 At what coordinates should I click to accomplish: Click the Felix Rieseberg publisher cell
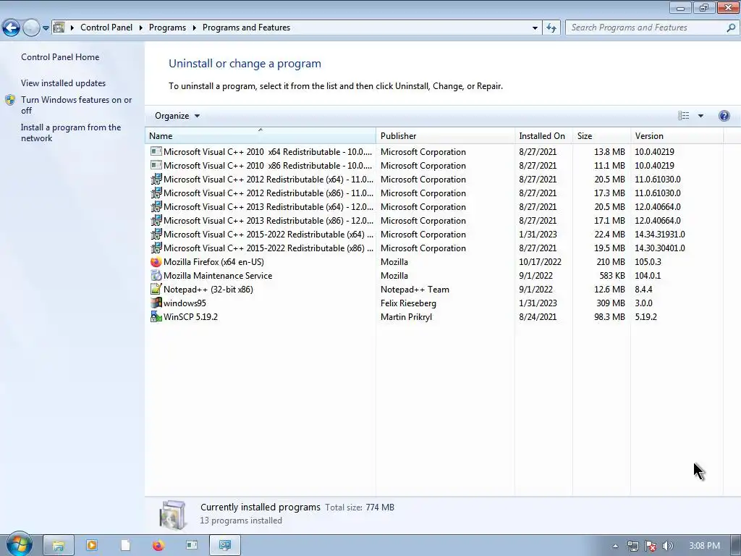point(408,303)
